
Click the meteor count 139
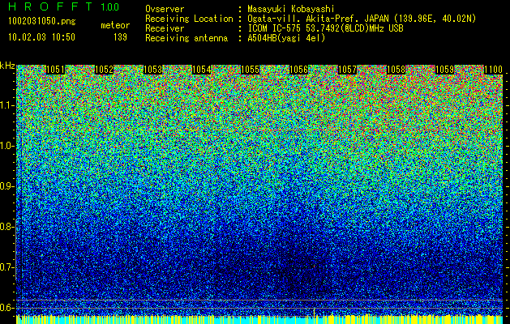pyautogui.click(x=120, y=37)
